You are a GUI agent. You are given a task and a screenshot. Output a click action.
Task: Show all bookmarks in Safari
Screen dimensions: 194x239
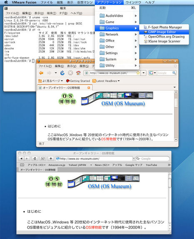[x=22, y=165]
